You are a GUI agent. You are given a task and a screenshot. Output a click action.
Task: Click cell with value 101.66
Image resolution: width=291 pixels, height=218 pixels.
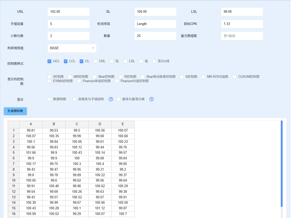point(31,153)
